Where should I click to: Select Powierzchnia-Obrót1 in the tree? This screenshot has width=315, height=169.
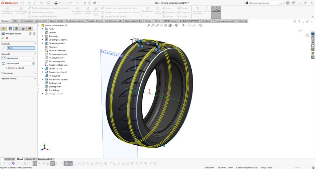click(x=58, y=72)
